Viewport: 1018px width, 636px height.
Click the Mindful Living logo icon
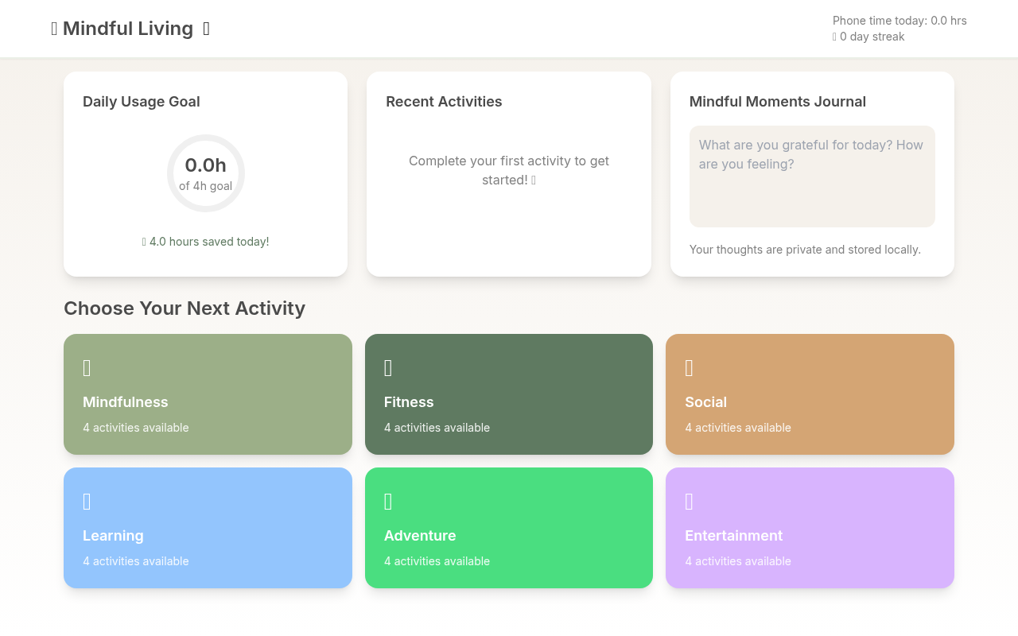(54, 29)
